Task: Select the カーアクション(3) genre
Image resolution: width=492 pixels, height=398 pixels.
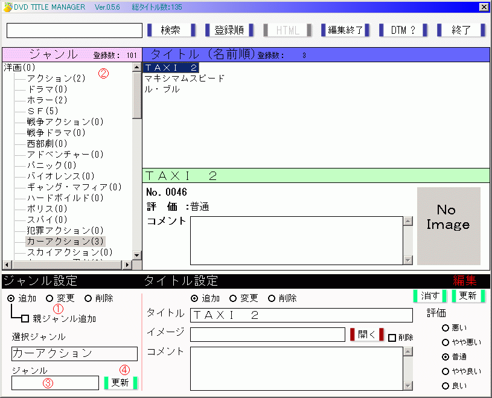Action: click(65, 242)
